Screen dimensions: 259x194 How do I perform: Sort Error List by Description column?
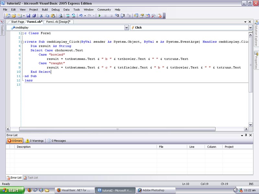(85, 147)
